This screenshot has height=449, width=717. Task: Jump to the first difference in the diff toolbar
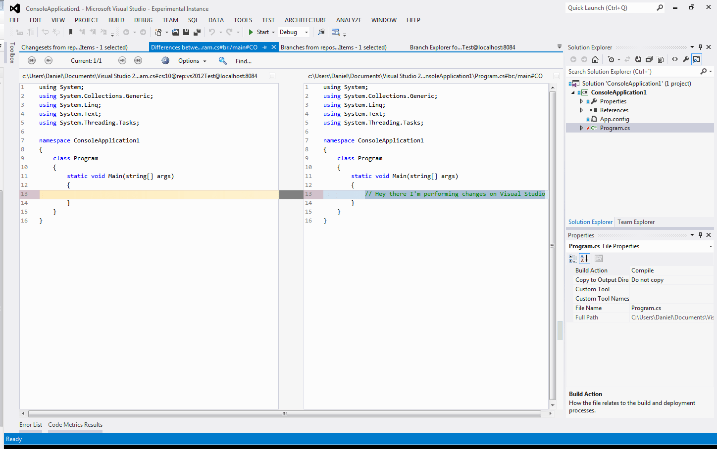[32, 60]
